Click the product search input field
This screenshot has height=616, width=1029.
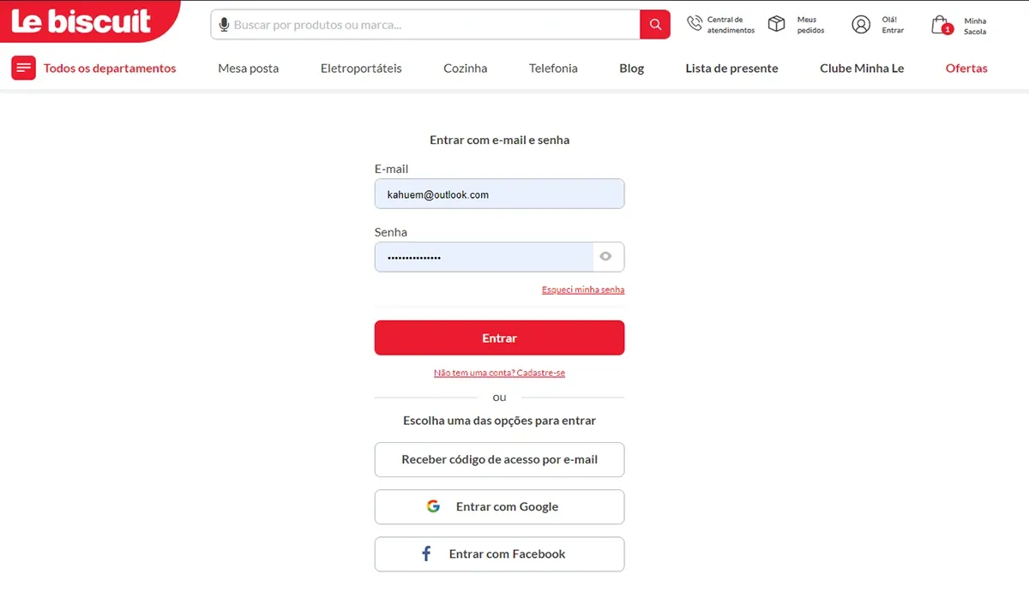435,25
